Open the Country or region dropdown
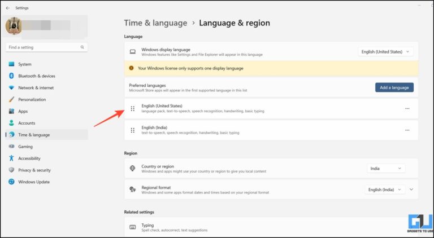Image resolution: width=434 pixels, height=238 pixels. pyautogui.click(x=386, y=168)
